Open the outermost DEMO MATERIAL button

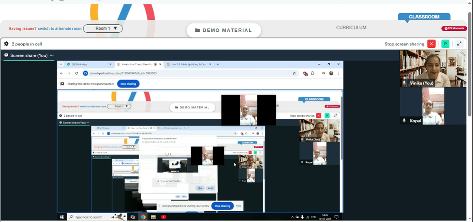tap(224, 30)
